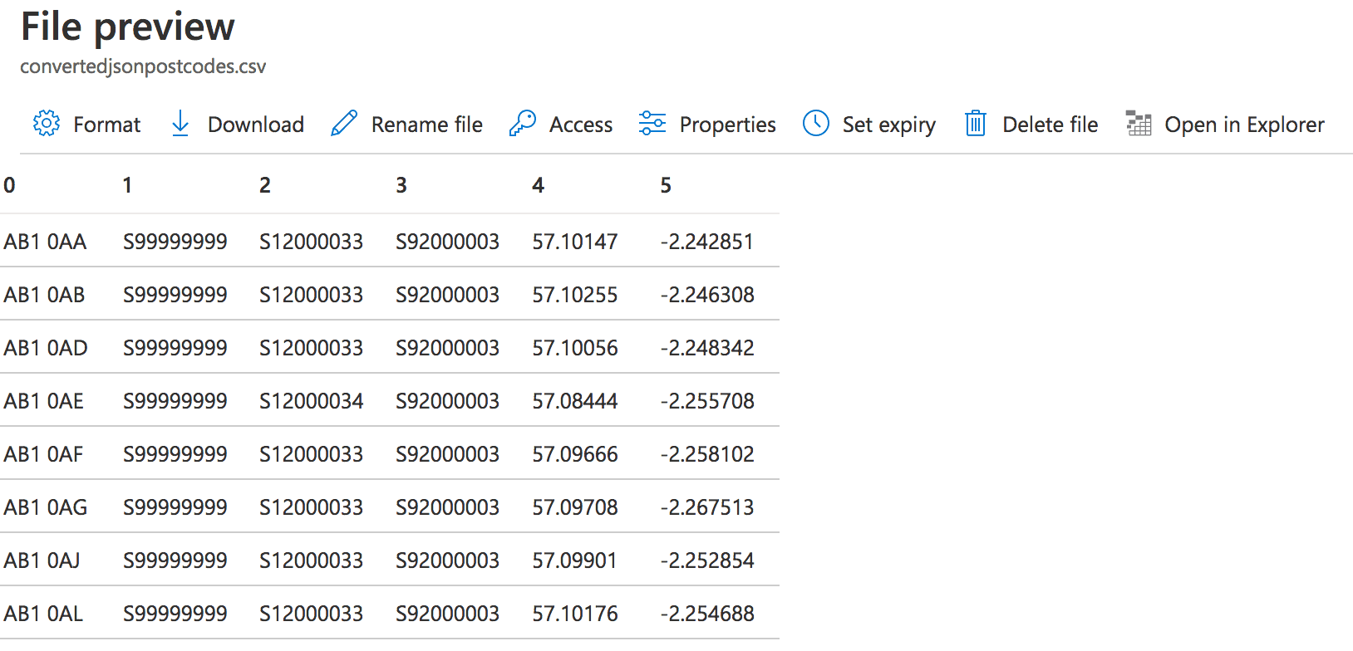
Task: Choose Rename file in the toolbar
Action: [x=426, y=125]
